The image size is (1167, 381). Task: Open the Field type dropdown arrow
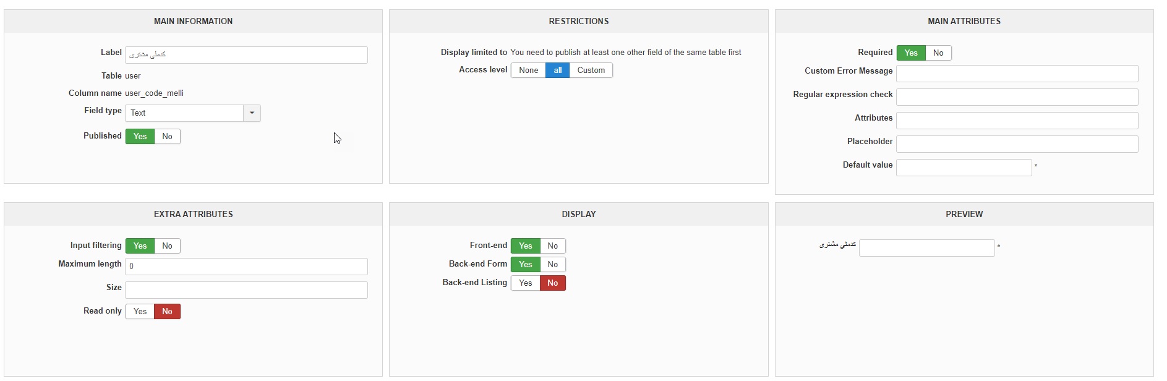coord(252,113)
